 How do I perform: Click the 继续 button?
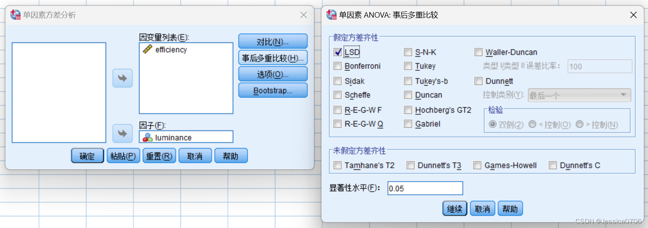[x=455, y=208]
